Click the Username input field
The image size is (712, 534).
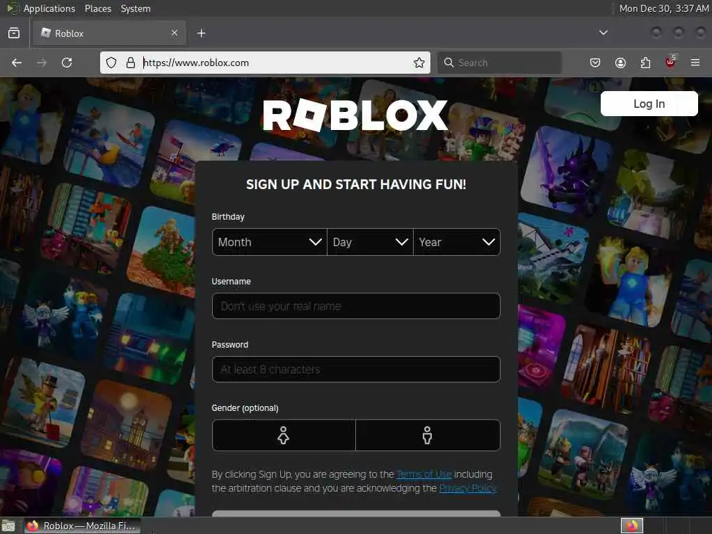tap(356, 306)
